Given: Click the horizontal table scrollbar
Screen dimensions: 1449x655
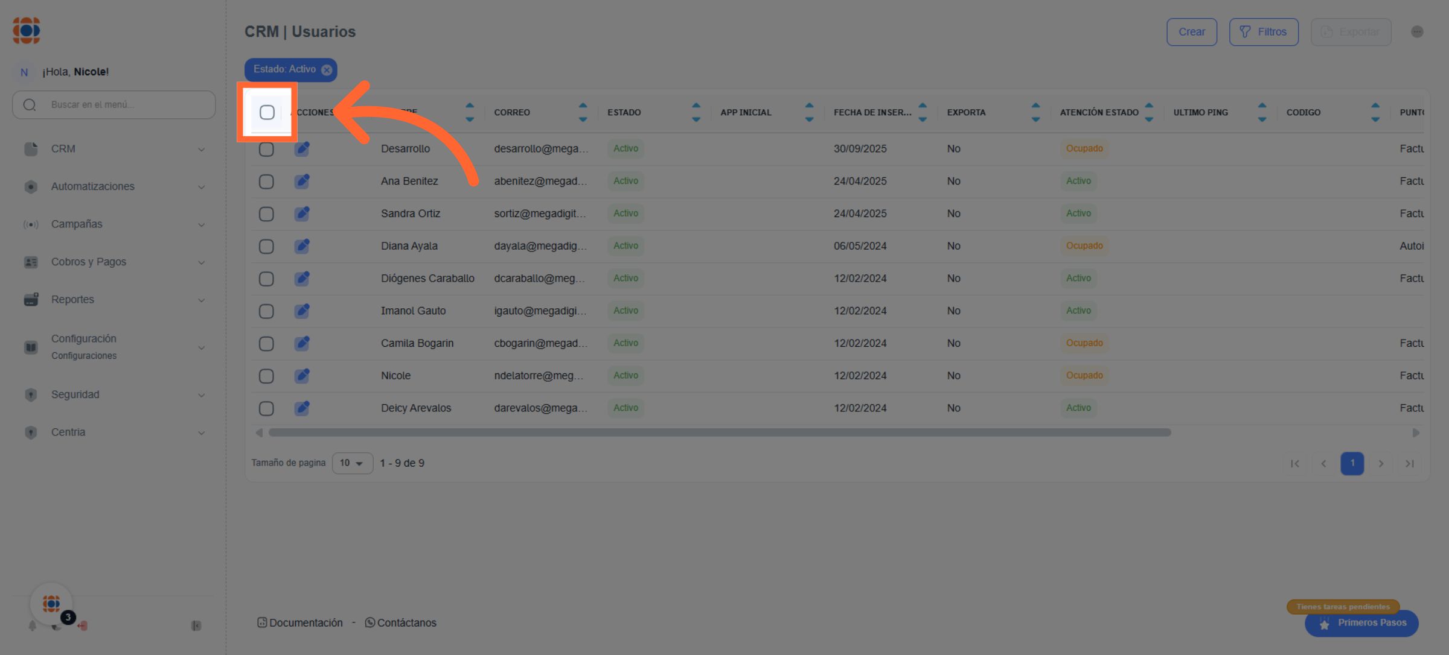Looking at the screenshot, I should [x=719, y=432].
